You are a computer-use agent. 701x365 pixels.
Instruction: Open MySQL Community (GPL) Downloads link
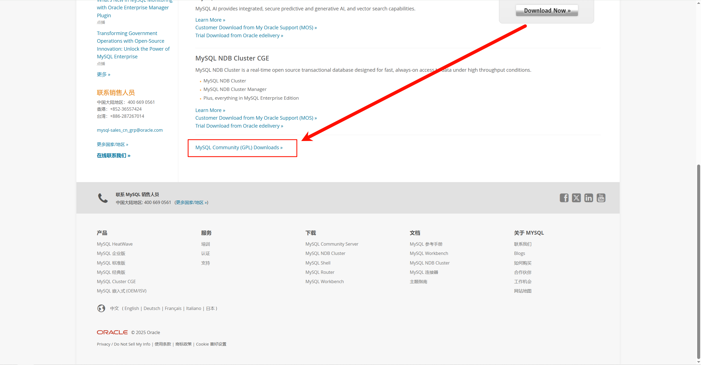pos(239,148)
